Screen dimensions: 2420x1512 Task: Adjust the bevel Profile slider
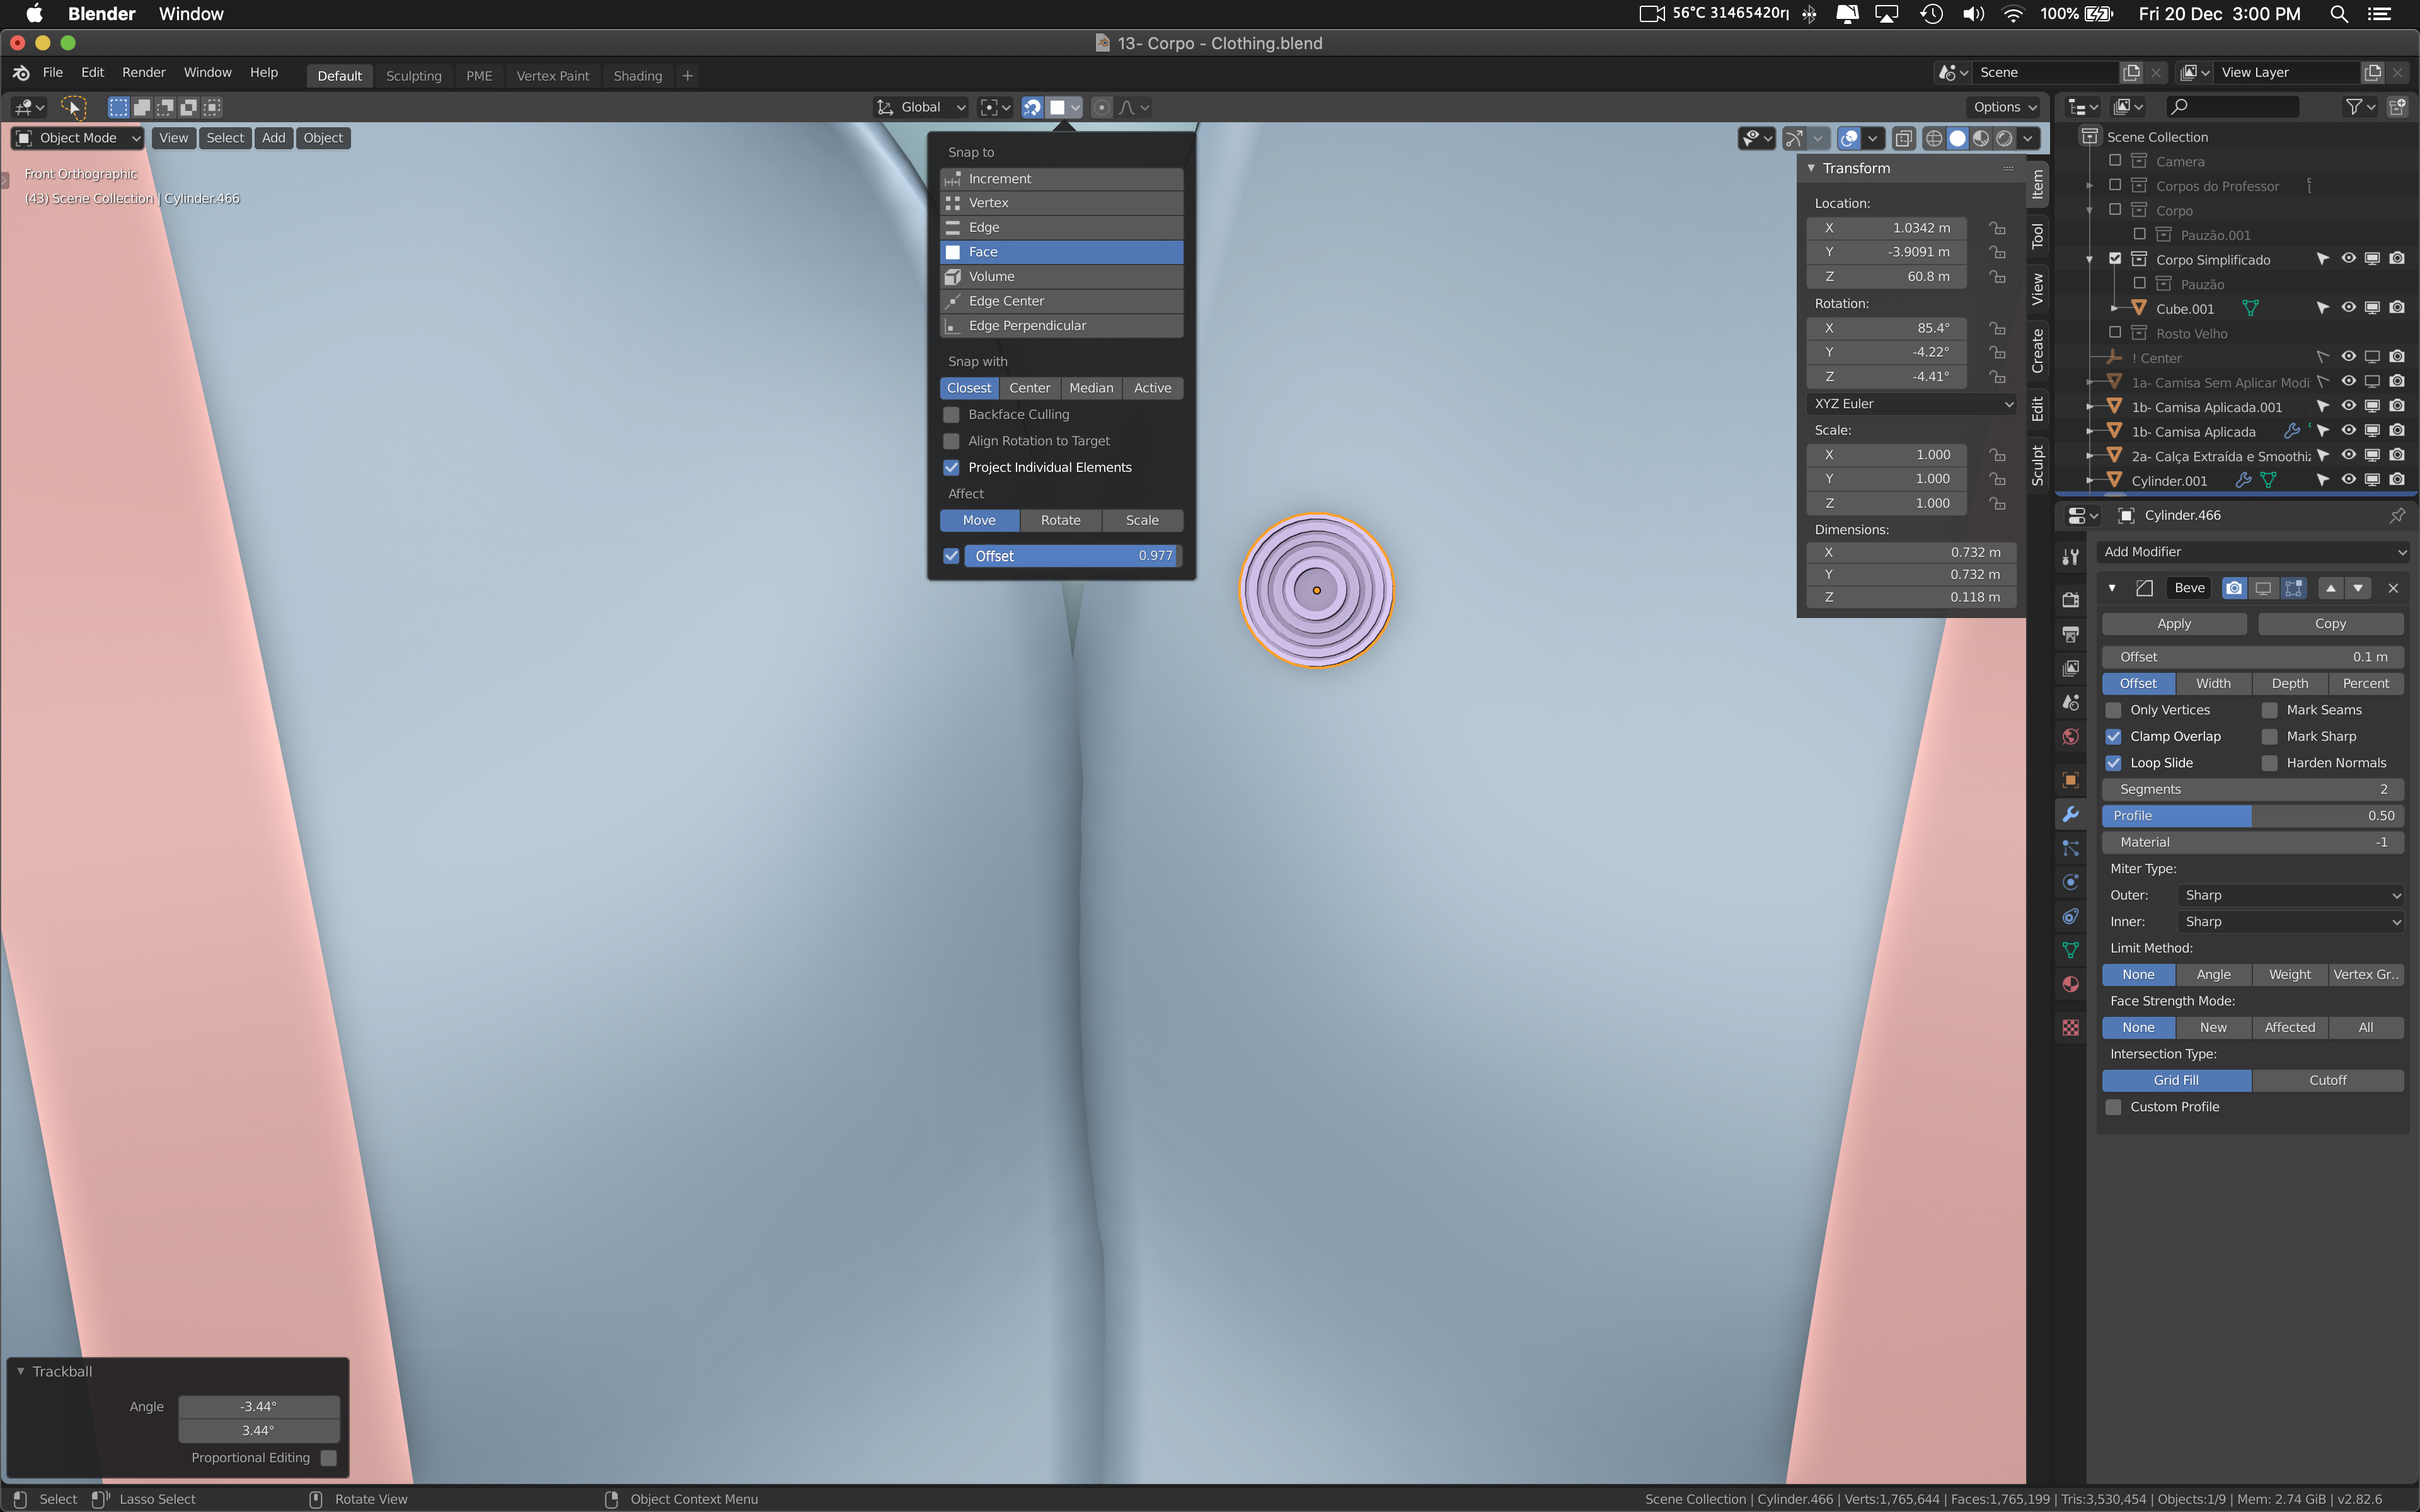2253,816
